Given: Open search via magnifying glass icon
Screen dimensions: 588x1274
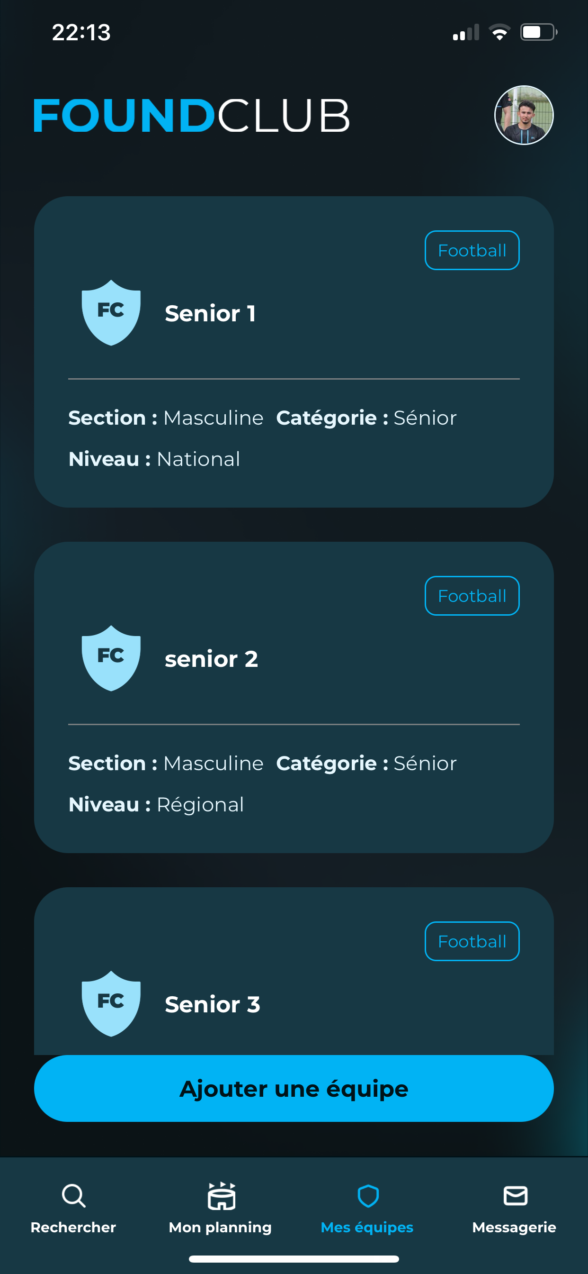Looking at the screenshot, I should 74,1196.
